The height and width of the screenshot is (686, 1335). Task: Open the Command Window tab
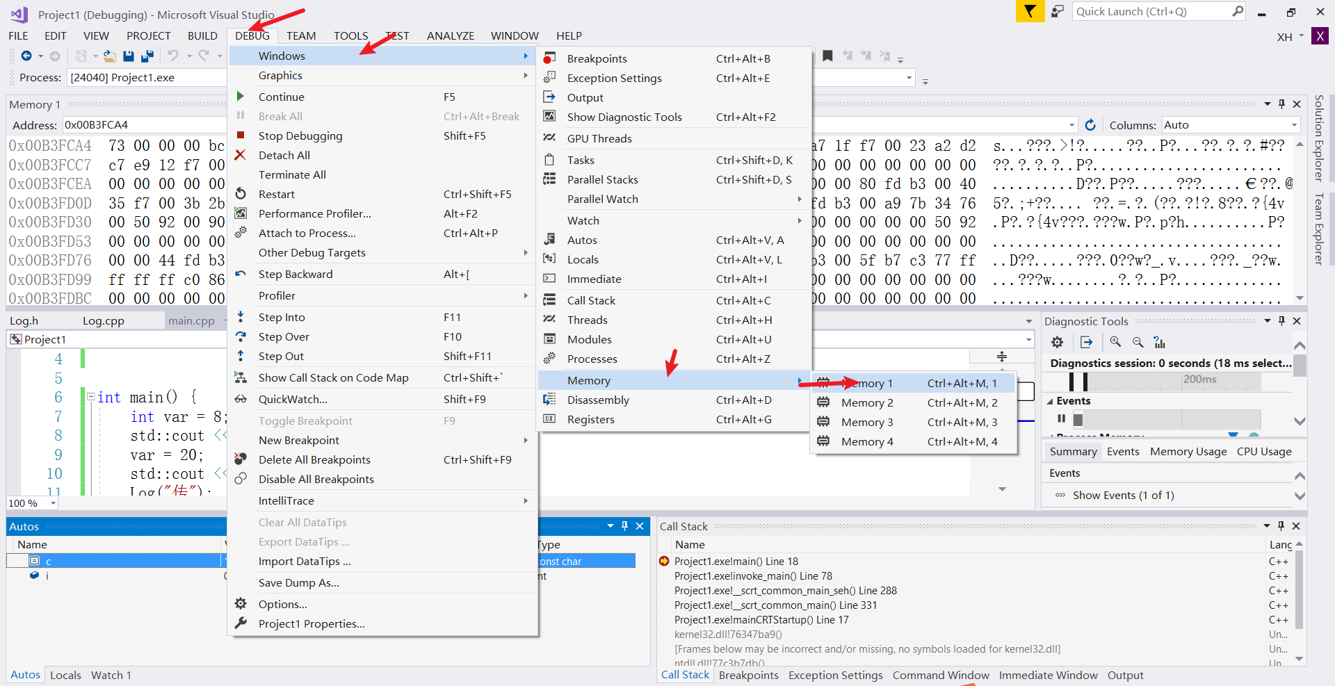pos(941,675)
